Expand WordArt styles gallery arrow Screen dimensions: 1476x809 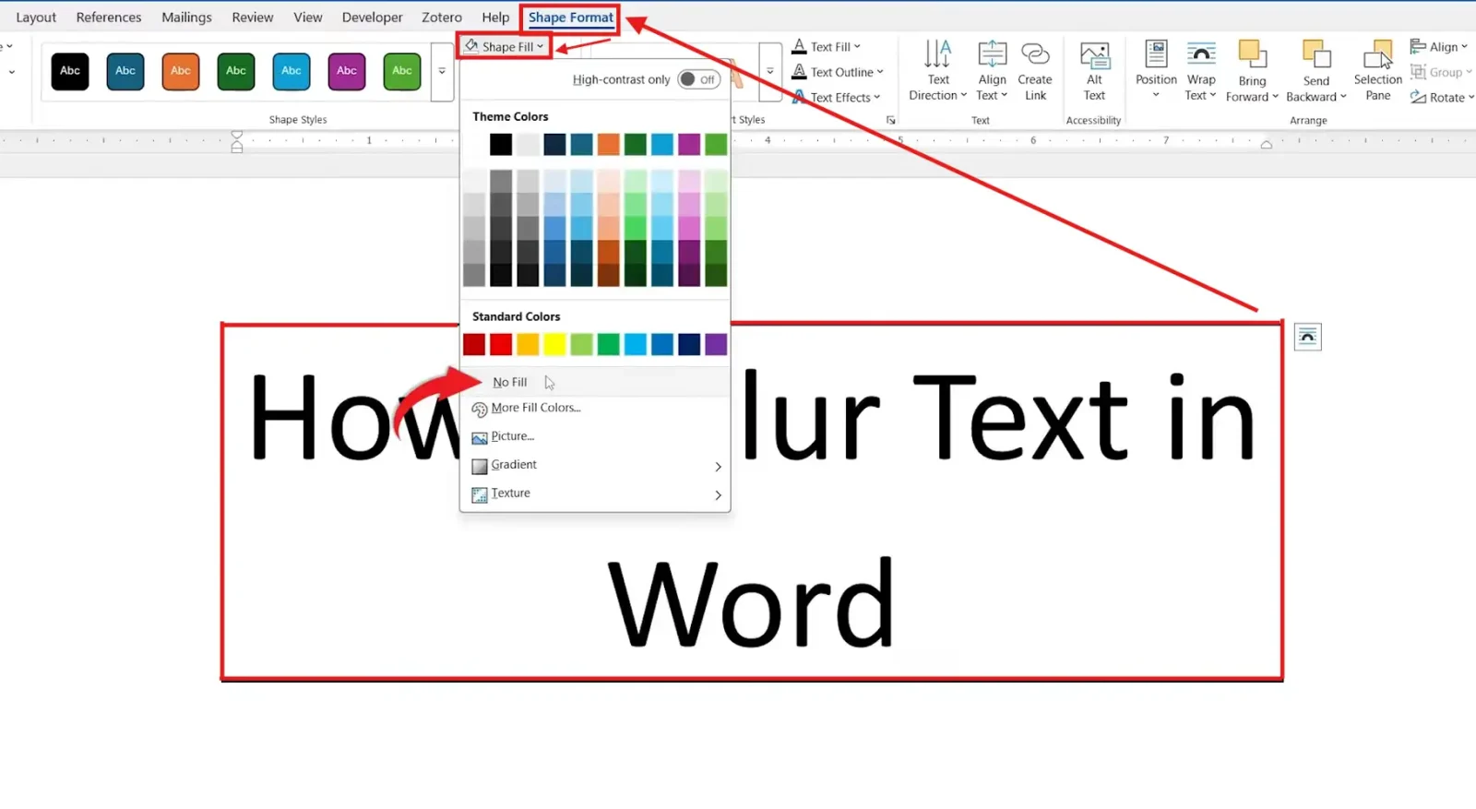tap(770, 71)
